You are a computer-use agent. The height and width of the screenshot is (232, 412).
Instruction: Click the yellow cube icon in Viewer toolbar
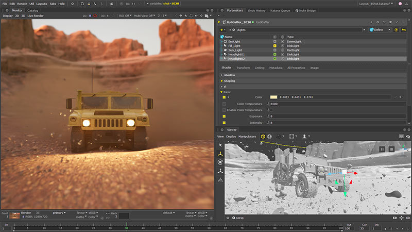point(262,136)
